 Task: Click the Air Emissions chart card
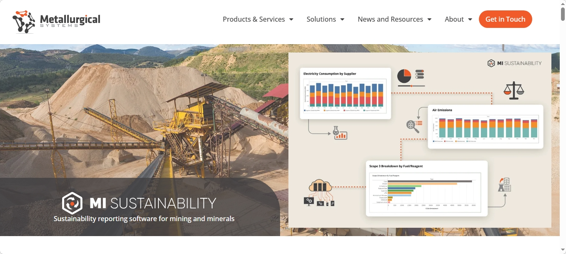click(x=486, y=127)
